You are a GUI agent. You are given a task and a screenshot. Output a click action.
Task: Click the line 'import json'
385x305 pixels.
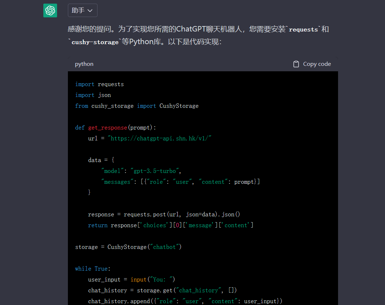[x=93, y=95]
